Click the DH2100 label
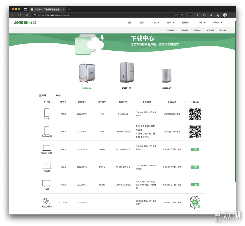245x226 pixels. pyautogui.click(x=127, y=88)
